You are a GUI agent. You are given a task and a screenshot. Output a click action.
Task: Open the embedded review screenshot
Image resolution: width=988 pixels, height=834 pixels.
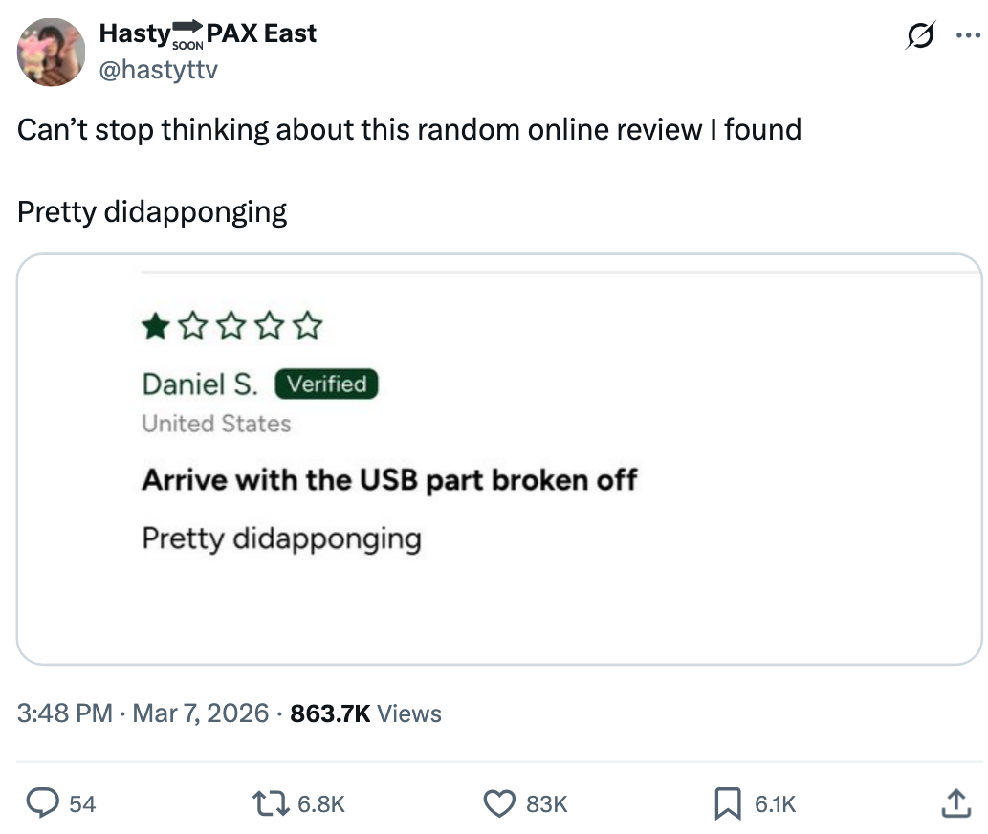499,459
